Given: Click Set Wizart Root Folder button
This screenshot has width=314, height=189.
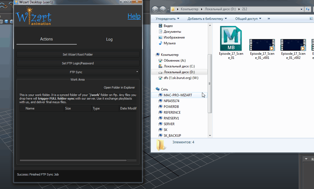Looking at the screenshot, I should point(78,54).
